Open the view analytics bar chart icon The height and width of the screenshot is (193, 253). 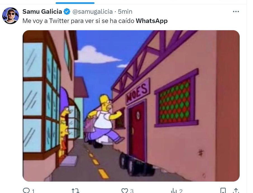coord(174,191)
